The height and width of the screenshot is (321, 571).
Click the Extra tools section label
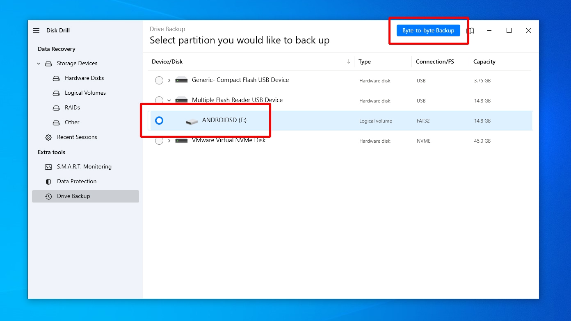(52, 152)
